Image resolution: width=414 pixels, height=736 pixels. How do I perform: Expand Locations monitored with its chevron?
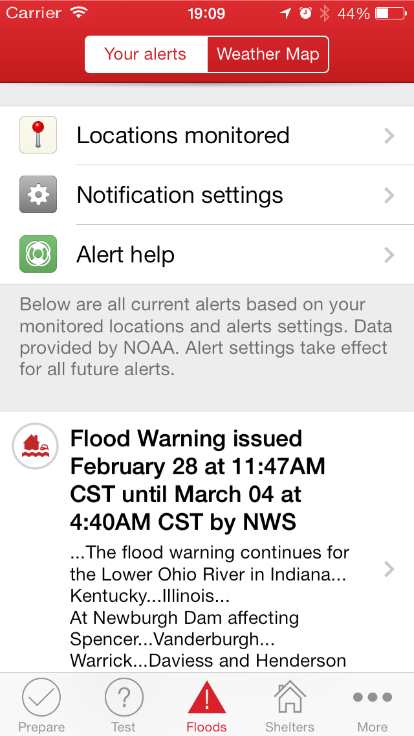click(x=389, y=135)
